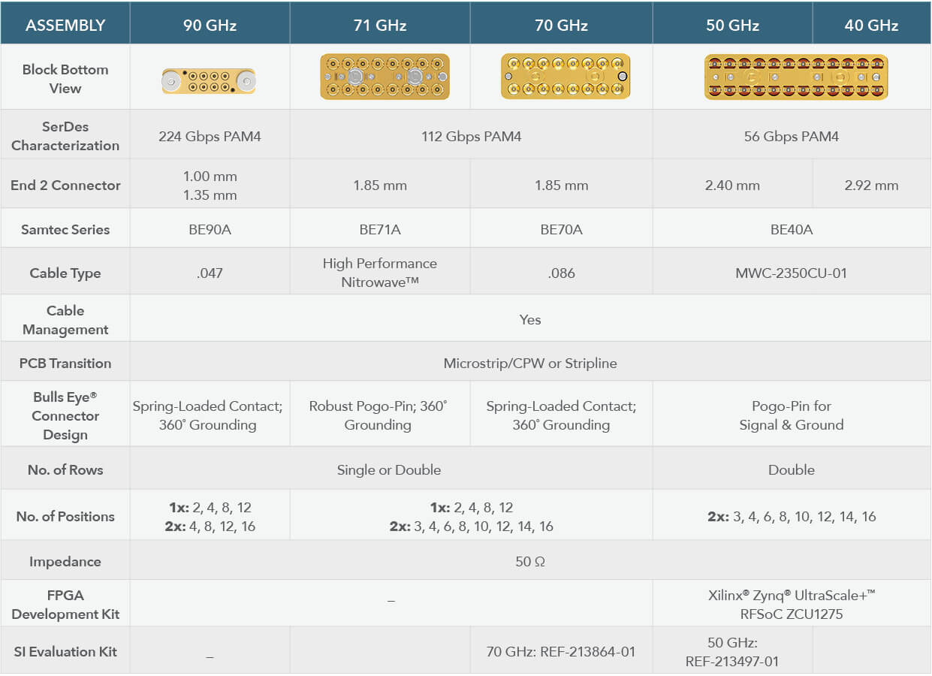Click the 50 GHz column header
The width and height of the screenshot is (932, 676).
click(732, 26)
